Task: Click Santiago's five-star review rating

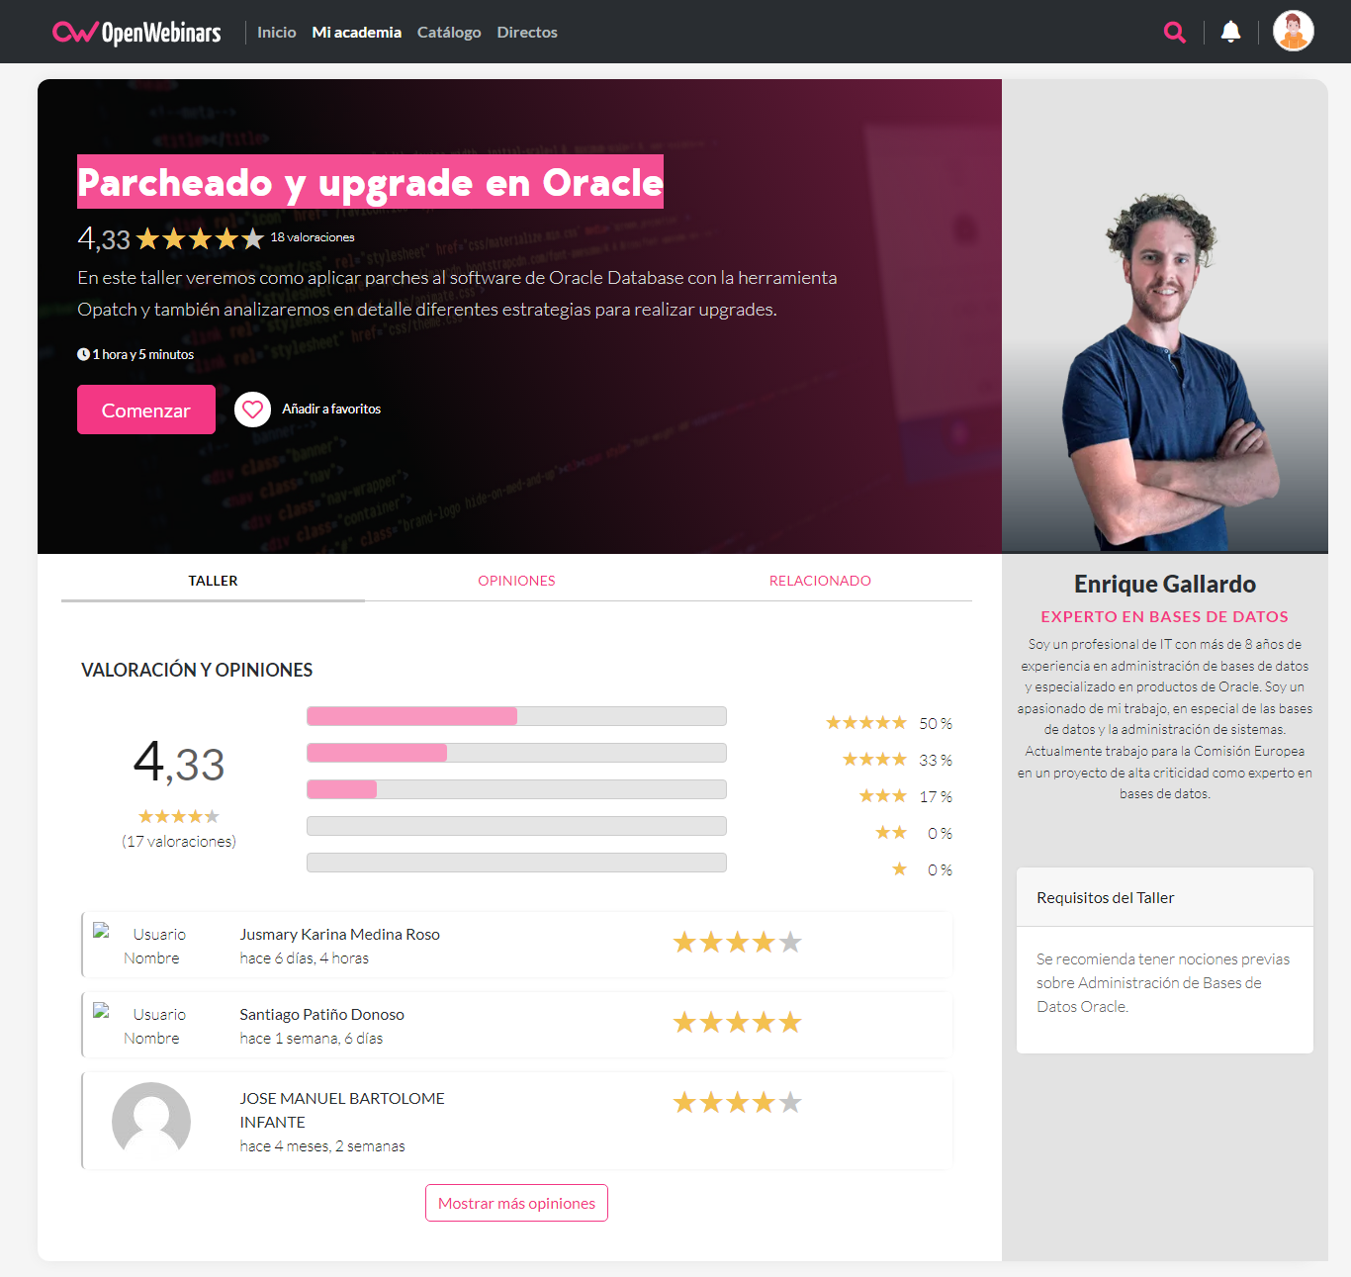Action: tap(737, 1023)
